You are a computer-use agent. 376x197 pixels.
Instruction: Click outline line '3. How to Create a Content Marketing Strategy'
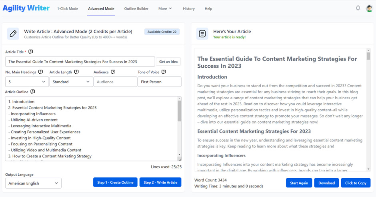point(50,156)
